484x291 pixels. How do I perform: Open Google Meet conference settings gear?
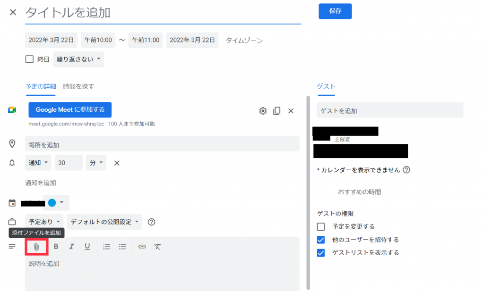pos(263,111)
